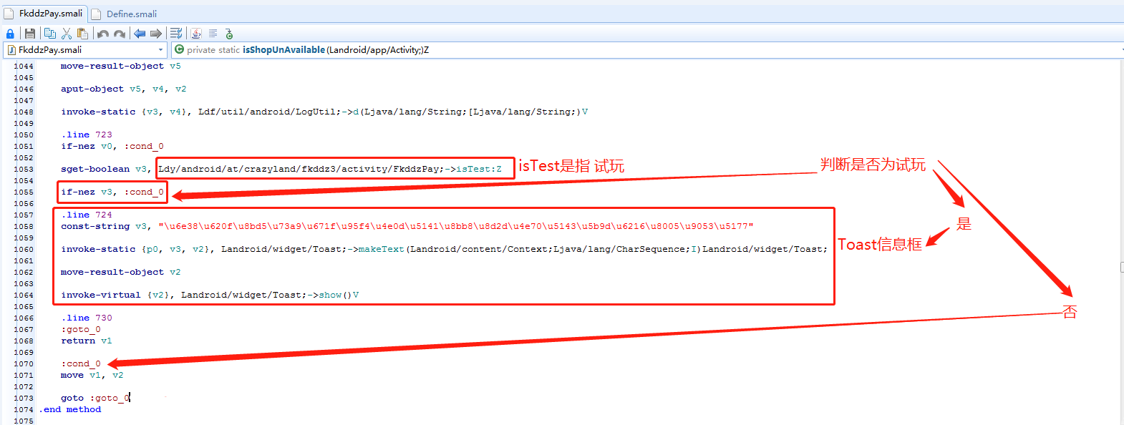Navigate back with the blue left arrow
Viewport: 1124px width, 425px height.
click(140, 34)
